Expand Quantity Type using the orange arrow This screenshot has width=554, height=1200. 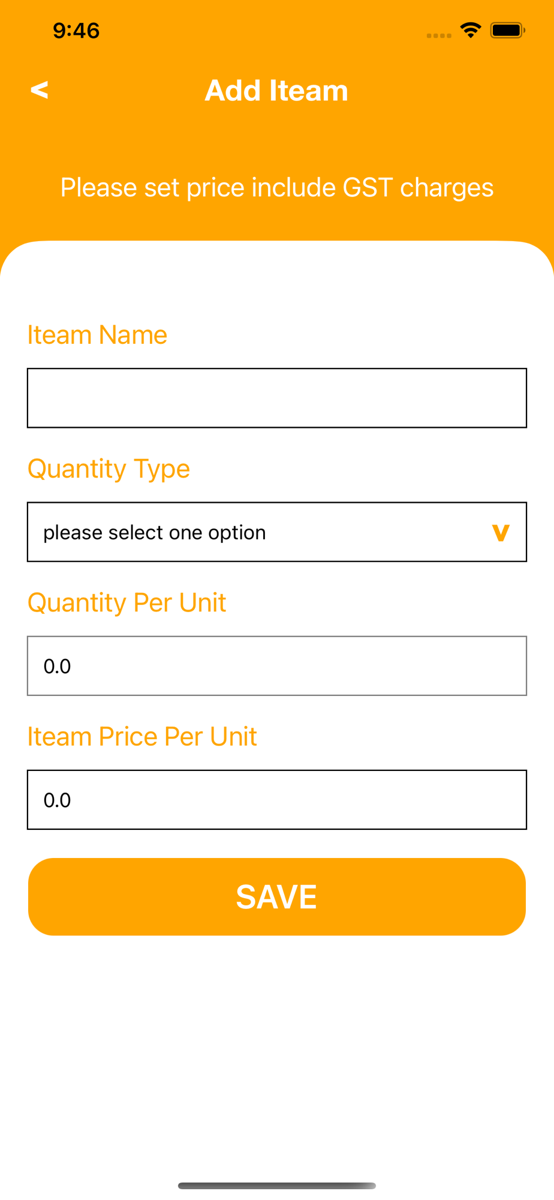click(501, 532)
